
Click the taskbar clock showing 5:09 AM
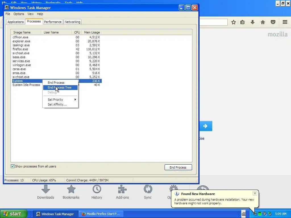280,214
